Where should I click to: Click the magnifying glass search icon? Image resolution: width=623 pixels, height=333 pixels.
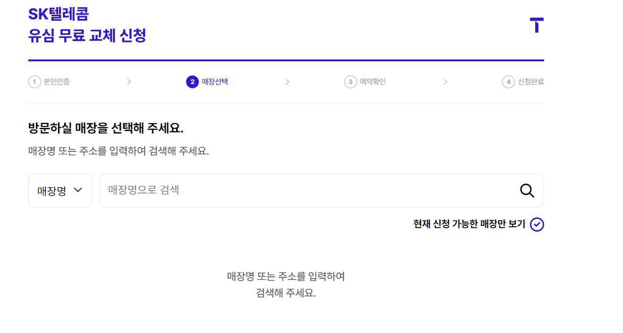(x=527, y=191)
